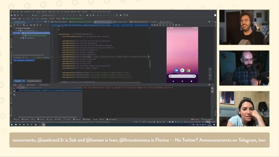Click the emulator Take Screenshot camera icon
The height and width of the screenshot is (157, 279).
(x=176, y=25)
